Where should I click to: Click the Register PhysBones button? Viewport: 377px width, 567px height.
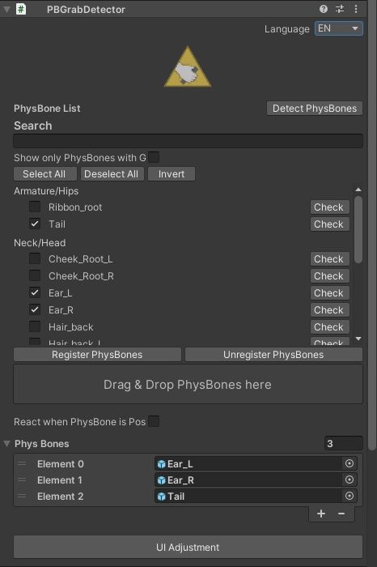(97, 355)
